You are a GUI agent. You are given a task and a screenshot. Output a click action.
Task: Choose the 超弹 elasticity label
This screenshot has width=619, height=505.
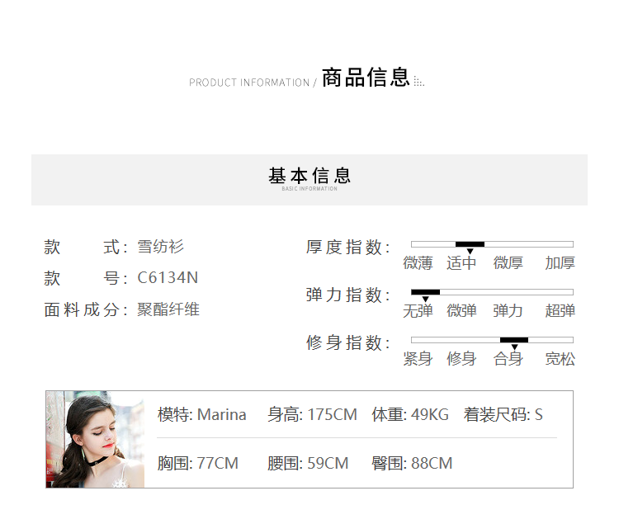click(560, 311)
